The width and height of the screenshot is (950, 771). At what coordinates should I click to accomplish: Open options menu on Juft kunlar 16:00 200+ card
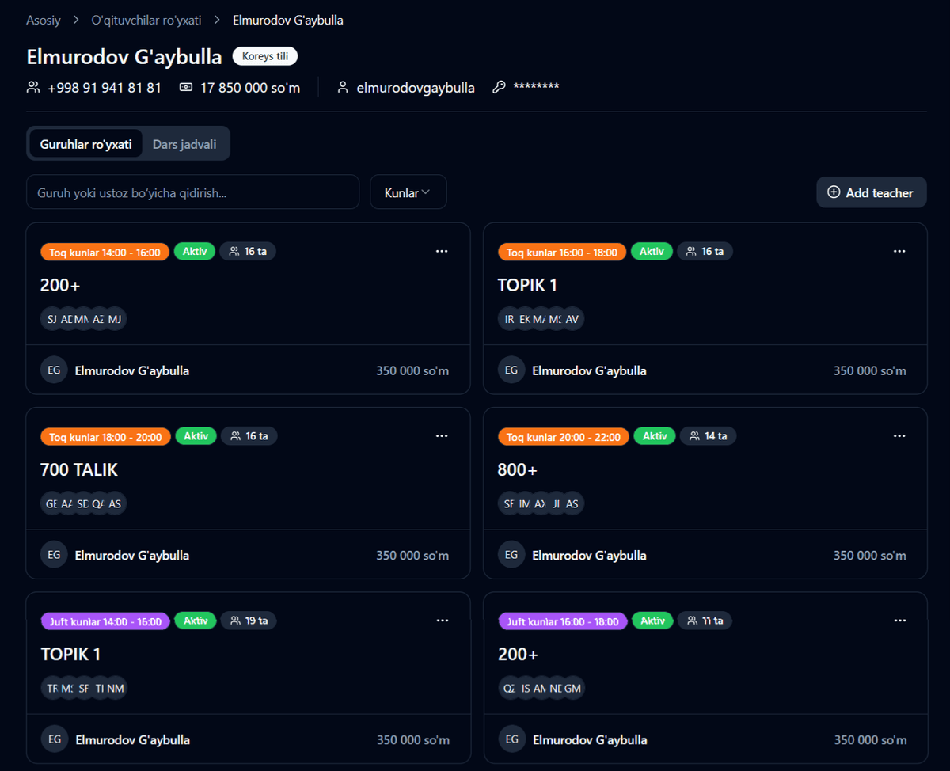click(900, 621)
